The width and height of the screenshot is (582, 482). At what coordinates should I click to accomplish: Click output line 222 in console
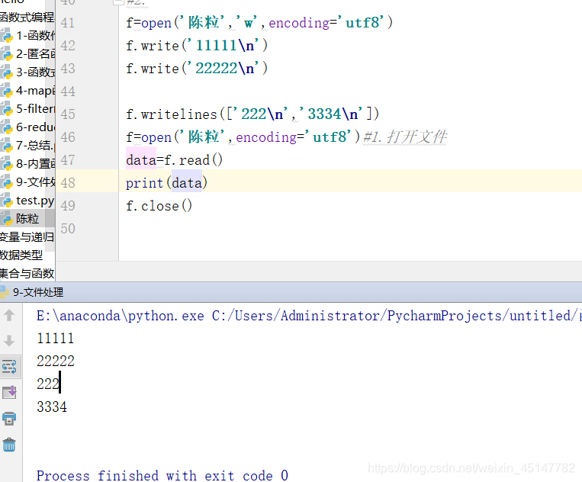(48, 384)
